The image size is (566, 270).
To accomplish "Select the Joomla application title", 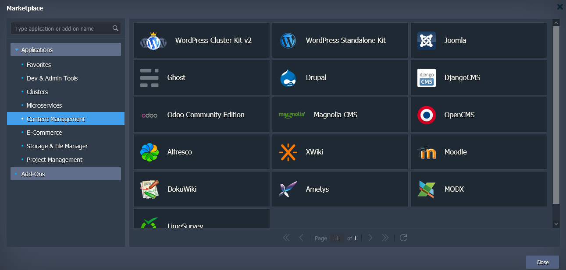I will click(456, 40).
